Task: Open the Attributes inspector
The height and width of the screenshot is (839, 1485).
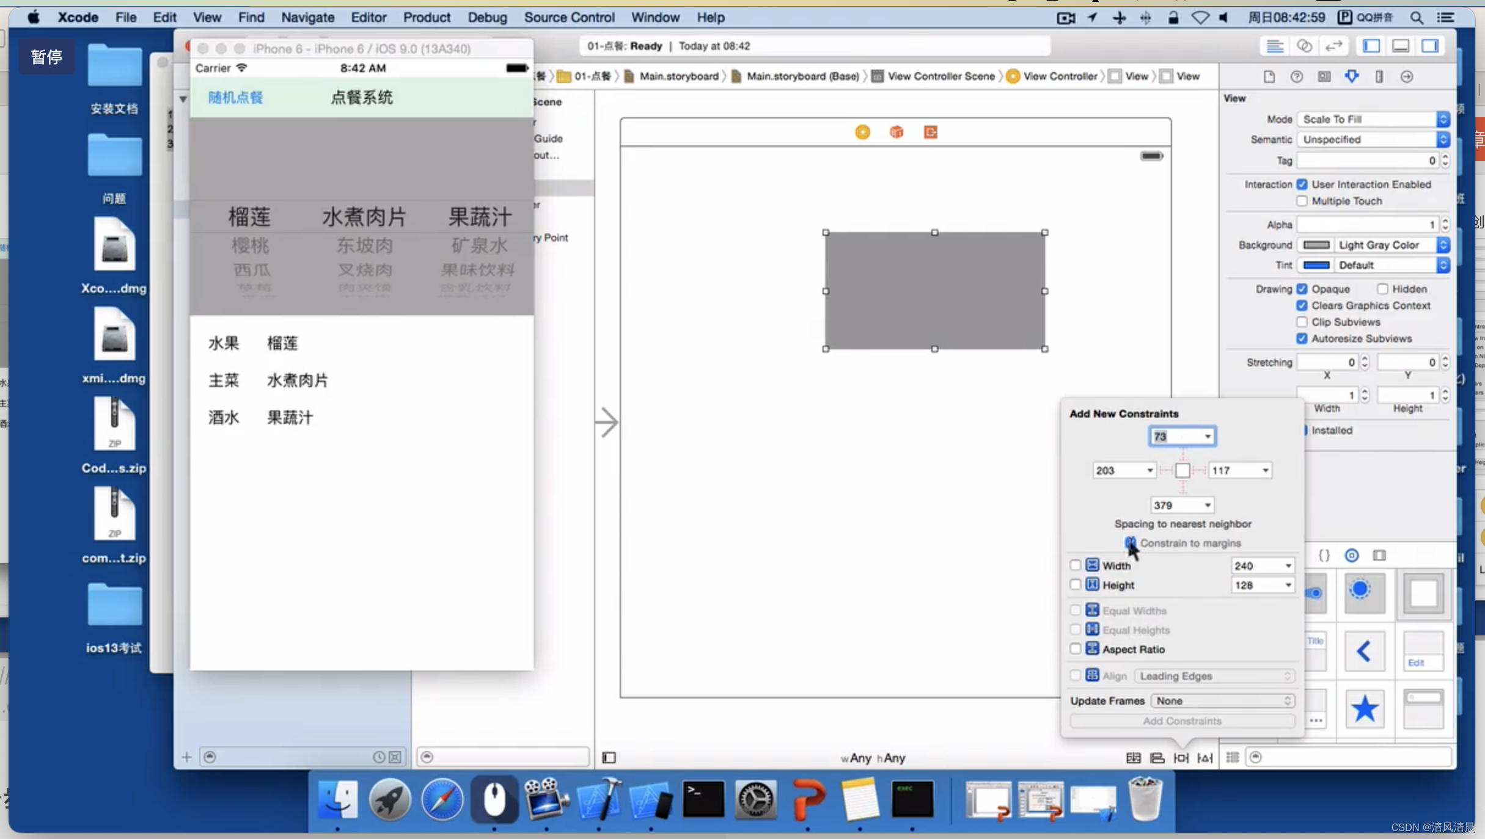Action: pyautogui.click(x=1352, y=76)
